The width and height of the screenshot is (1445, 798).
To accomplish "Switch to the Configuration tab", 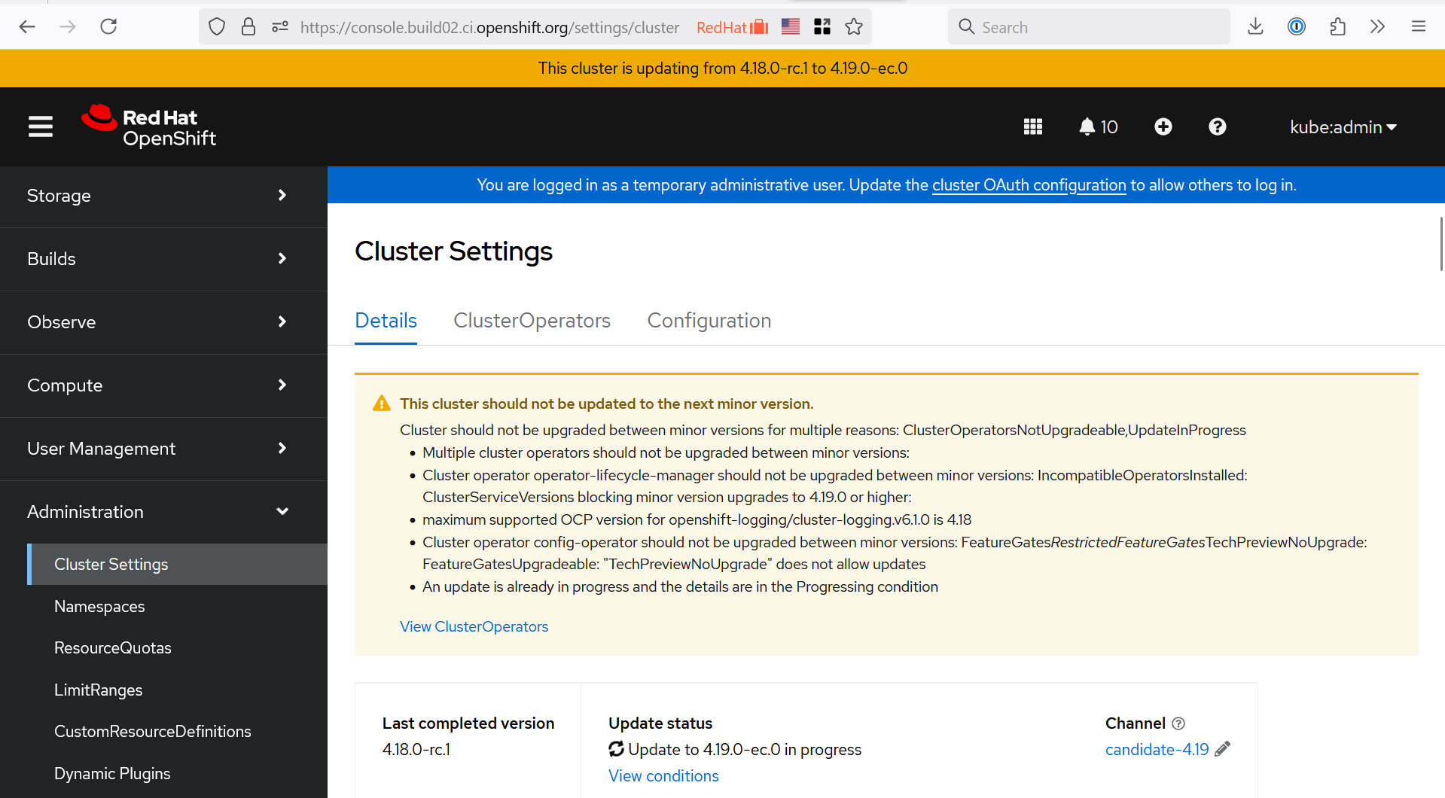I will (x=709, y=321).
